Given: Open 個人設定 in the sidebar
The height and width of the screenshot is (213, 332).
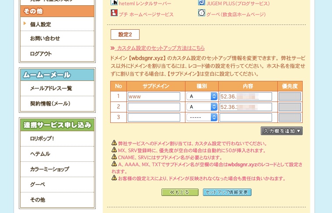Looking at the screenshot, I should [40, 24].
